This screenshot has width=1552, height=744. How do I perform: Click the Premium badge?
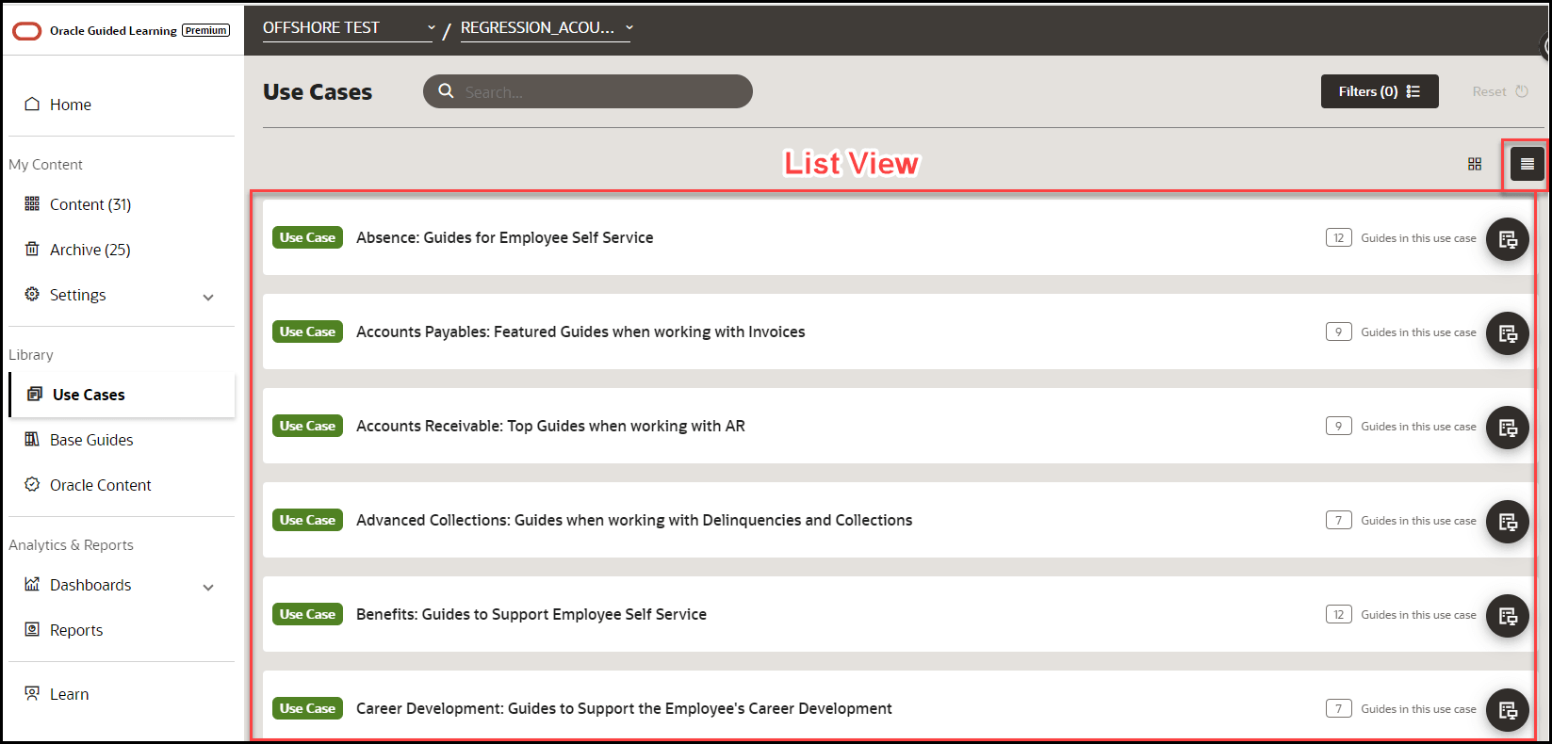205,31
